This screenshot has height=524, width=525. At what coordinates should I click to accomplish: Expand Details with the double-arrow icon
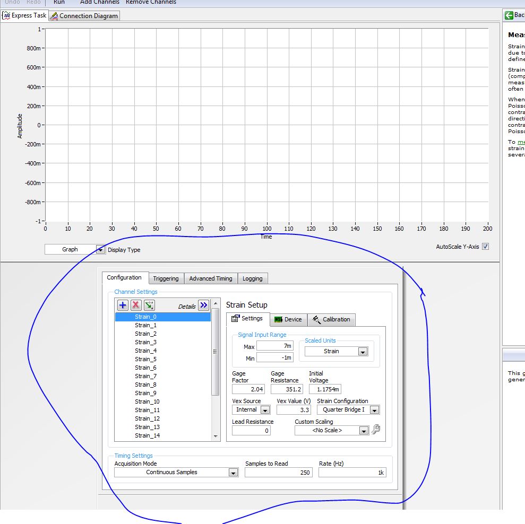(x=203, y=305)
